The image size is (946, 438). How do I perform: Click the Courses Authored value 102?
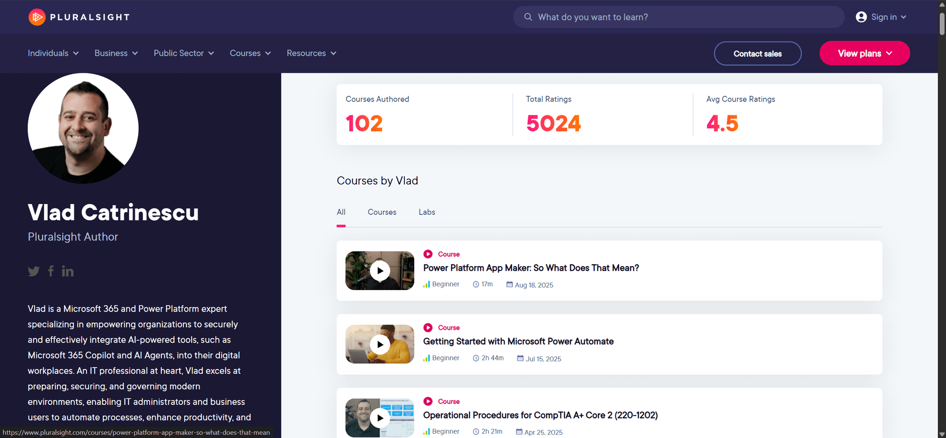click(364, 123)
